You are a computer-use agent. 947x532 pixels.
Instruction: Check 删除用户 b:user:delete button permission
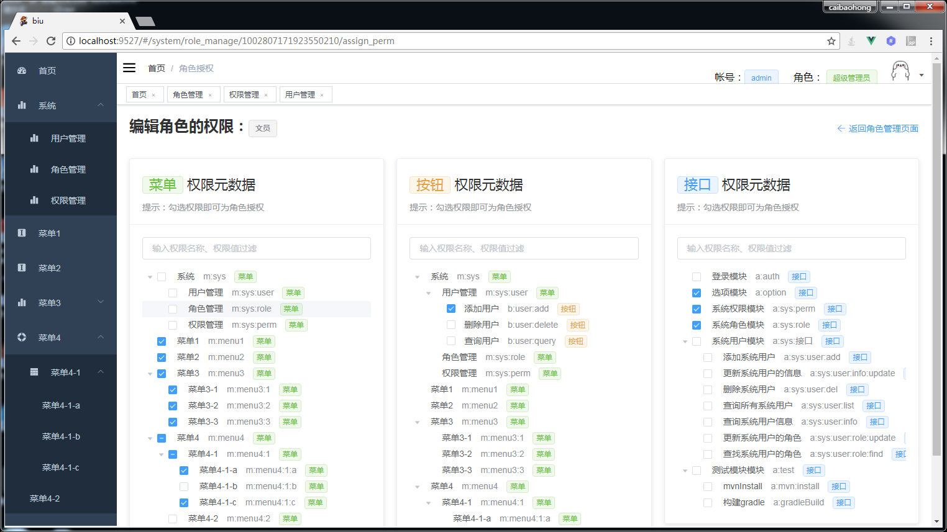click(x=451, y=325)
